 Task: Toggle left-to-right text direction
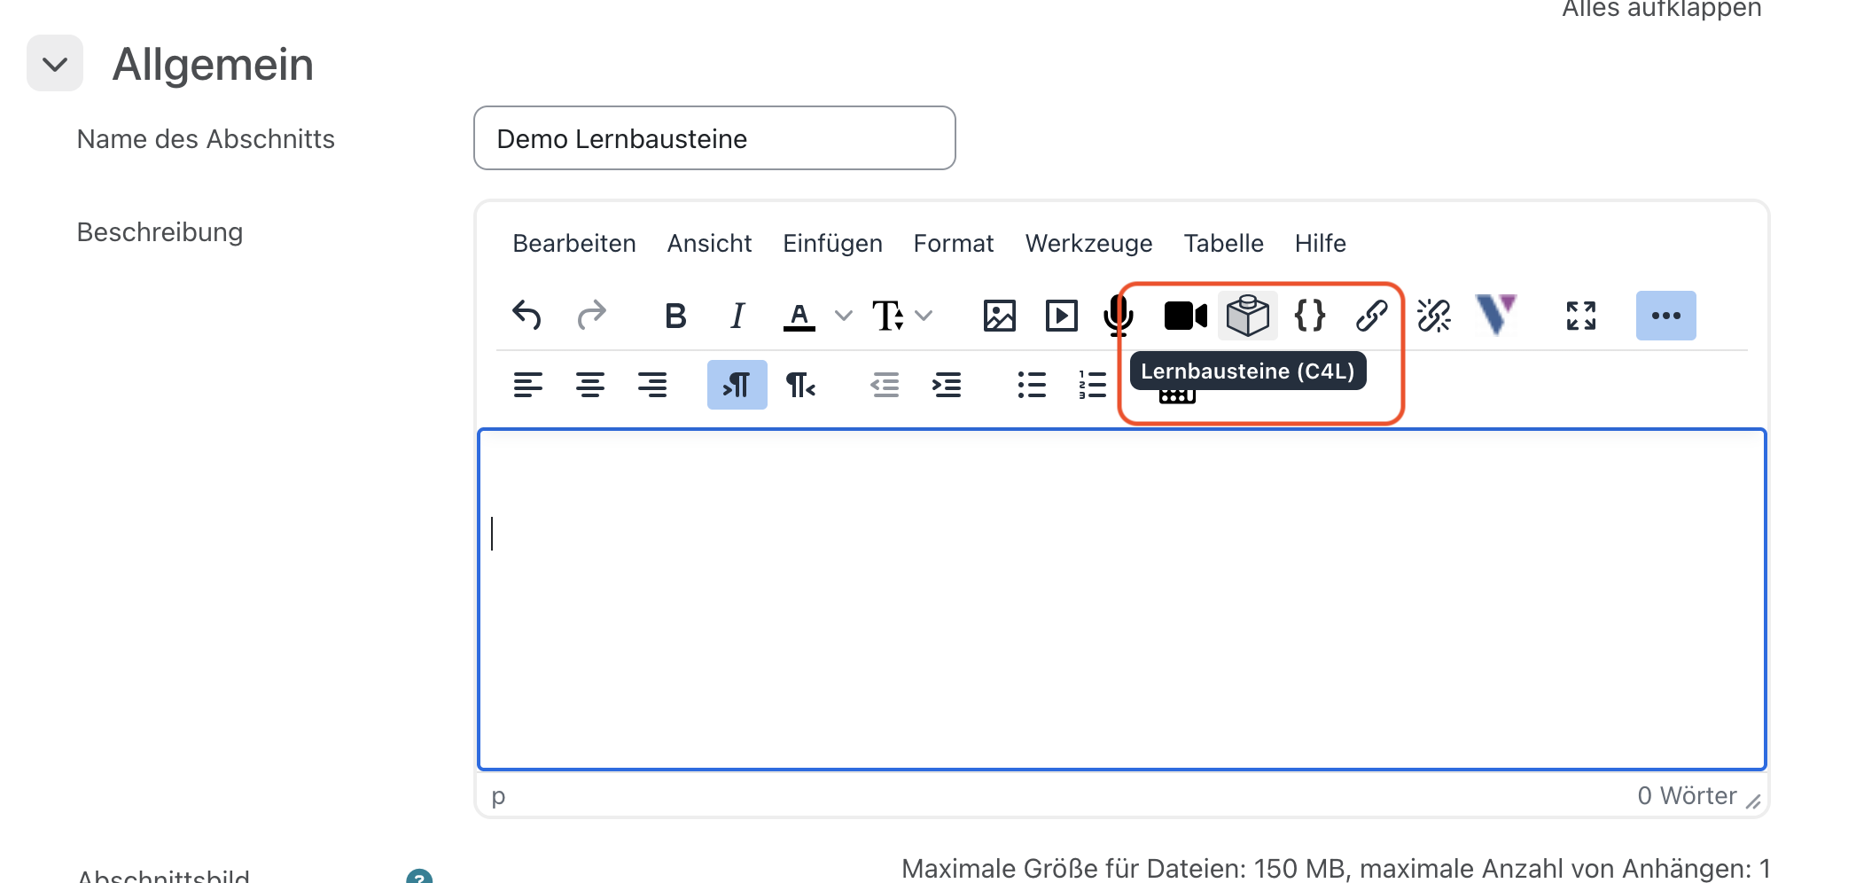coord(737,385)
